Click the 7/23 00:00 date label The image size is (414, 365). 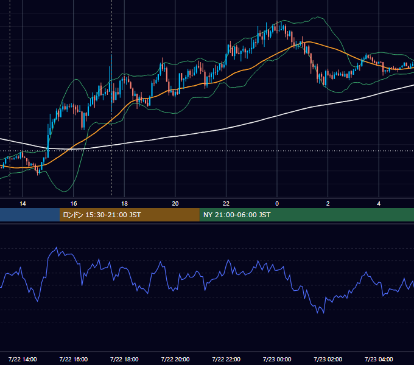point(277,359)
